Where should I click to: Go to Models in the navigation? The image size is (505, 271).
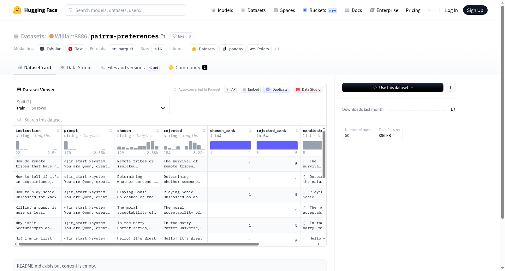222,10
